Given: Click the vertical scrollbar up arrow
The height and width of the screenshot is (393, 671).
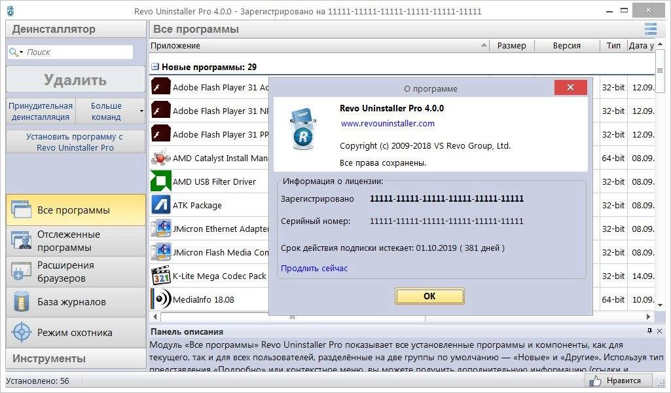Looking at the screenshot, I should click(x=661, y=44).
